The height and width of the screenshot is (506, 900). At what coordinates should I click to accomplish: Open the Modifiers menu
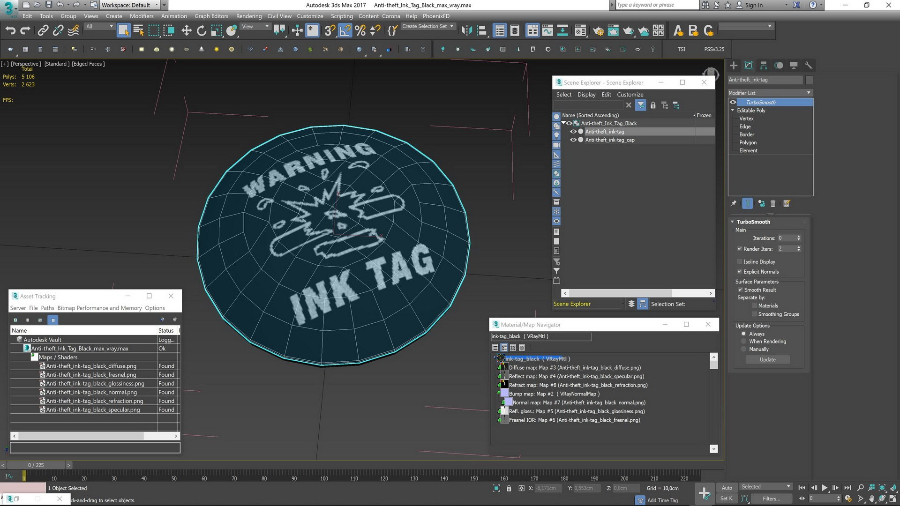coord(142,16)
